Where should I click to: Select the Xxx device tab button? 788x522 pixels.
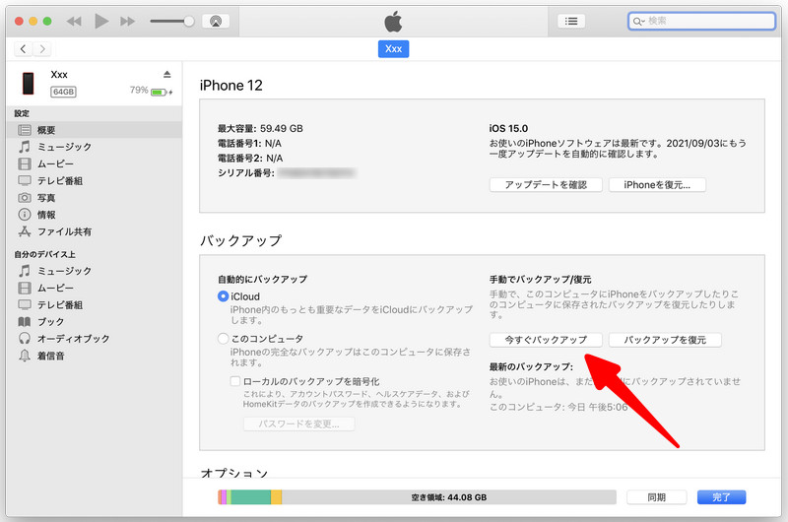(393, 48)
